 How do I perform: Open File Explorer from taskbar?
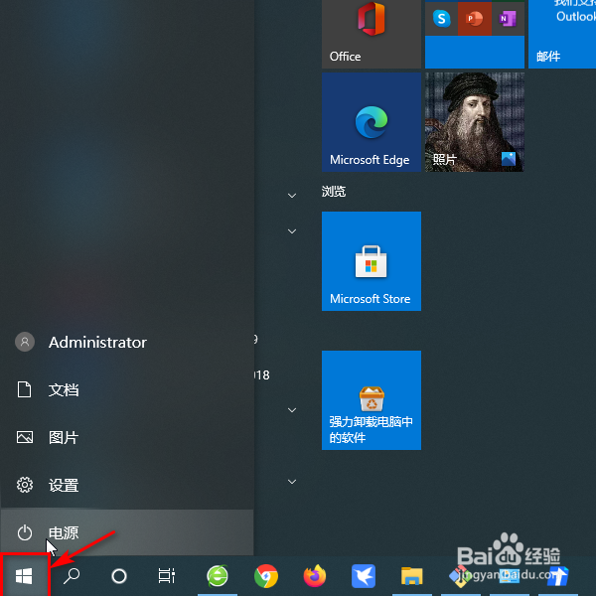pyautogui.click(x=412, y=576)
